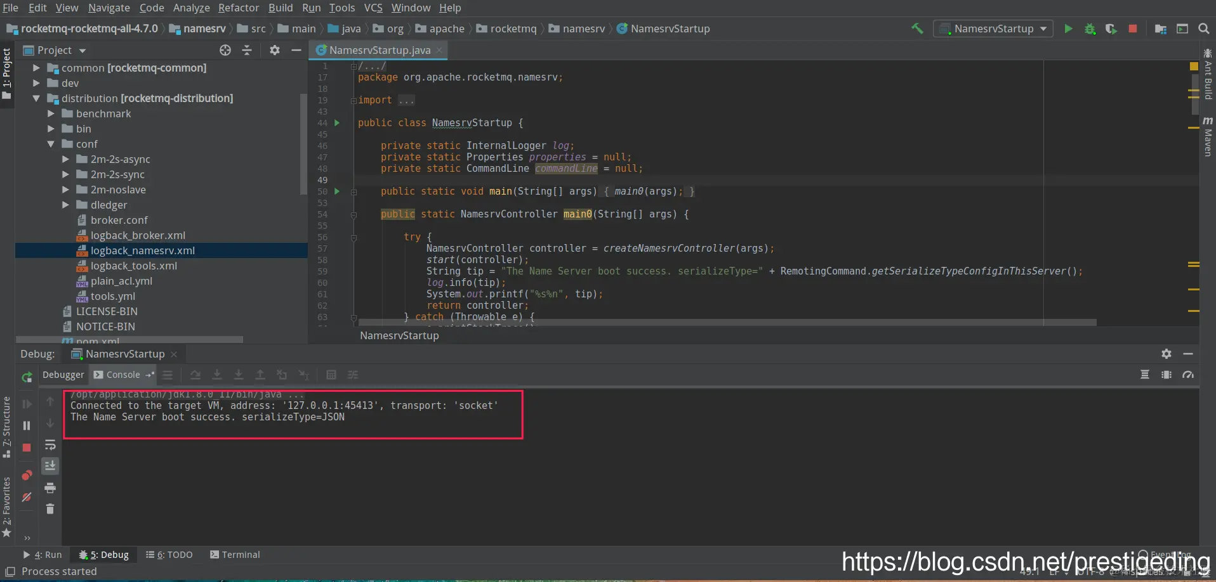
Task: Click the editor horizontal scrollbar
Action: pos(727,323)
